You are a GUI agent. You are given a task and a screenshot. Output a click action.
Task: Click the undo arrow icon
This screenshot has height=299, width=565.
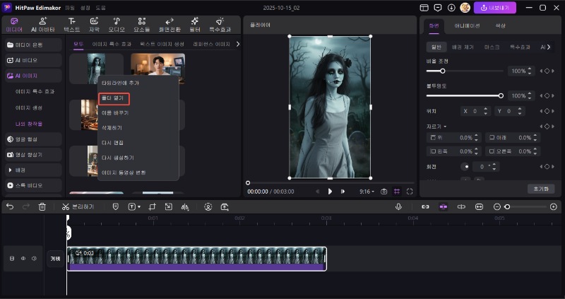click(x=10, y=206)
